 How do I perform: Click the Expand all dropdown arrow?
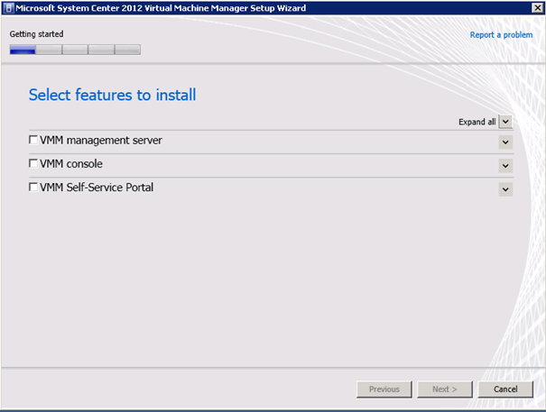coord(505,122)
